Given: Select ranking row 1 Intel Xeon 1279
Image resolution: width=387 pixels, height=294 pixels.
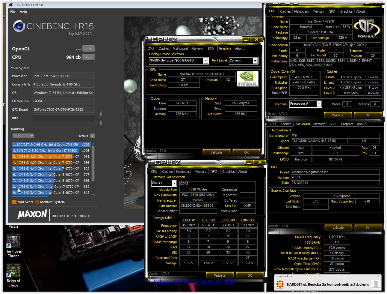Looking at the screenshot, I should coord(51,145).
